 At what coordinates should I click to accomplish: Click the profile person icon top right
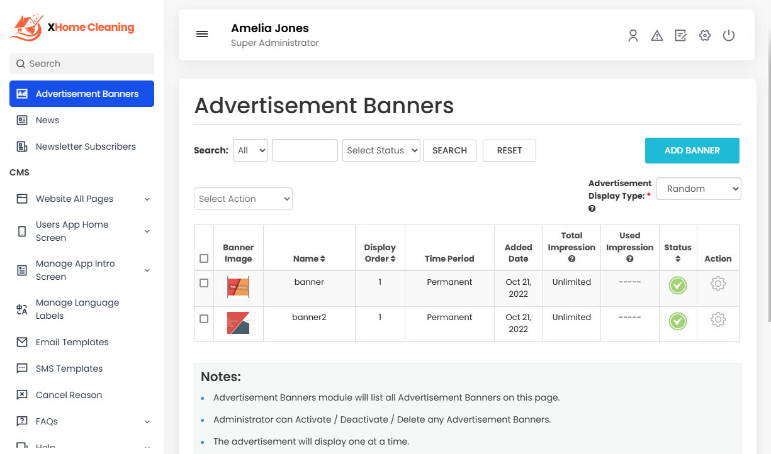click(633, 36)
